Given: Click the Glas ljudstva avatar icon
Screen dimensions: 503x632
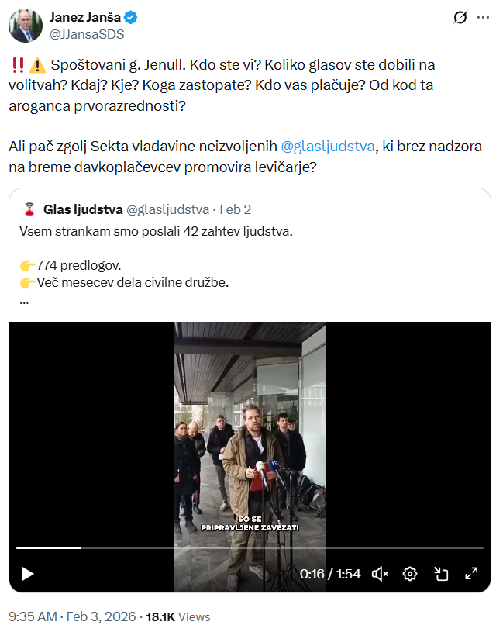Looking at the screenshot, I should (x=29, y=209).
